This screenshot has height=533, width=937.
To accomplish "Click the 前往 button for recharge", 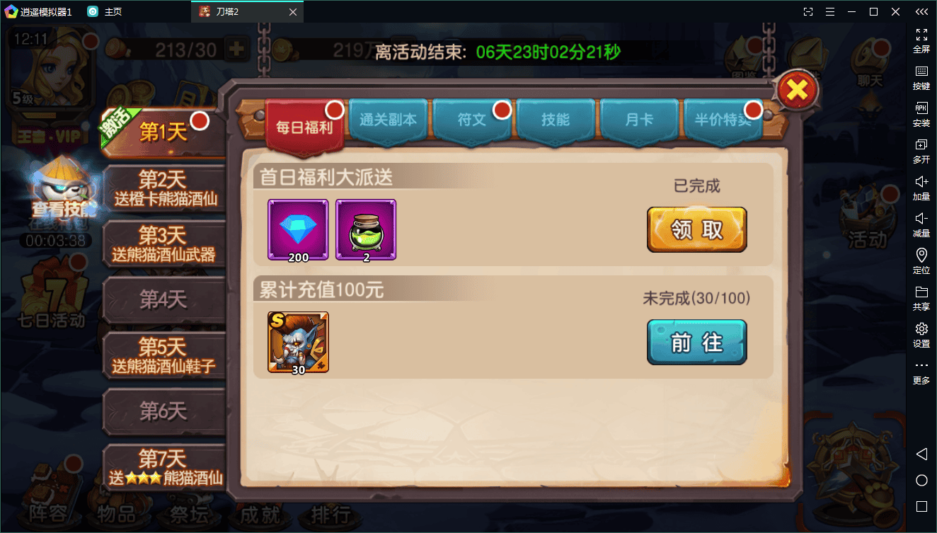I will [697, 342].
